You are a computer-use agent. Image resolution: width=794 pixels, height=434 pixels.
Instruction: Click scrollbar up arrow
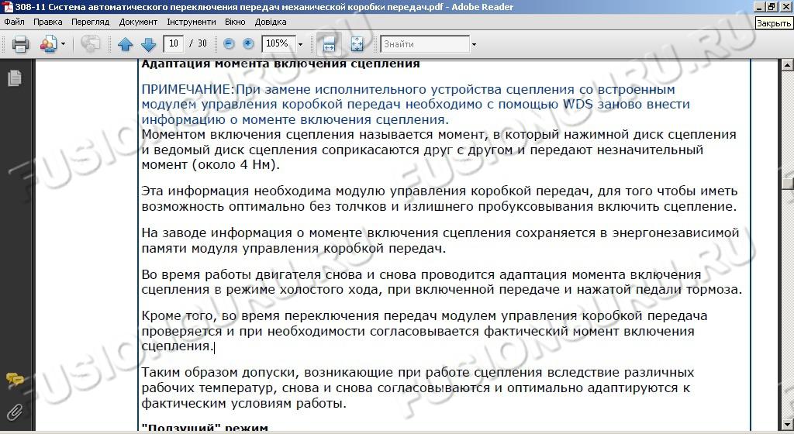(788, 65)
